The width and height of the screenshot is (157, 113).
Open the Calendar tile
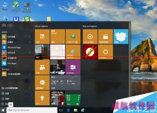[x=42, y=36]
